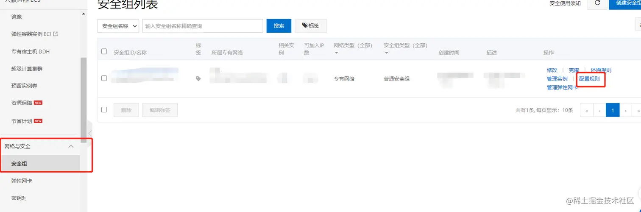This screenshot has width=641, height=212.
Task: Open 专有宿主机 DDH in the sidebar
Action: (31, 52)
